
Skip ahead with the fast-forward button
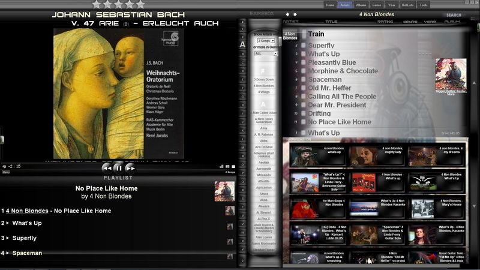click(x=130, y=168)
